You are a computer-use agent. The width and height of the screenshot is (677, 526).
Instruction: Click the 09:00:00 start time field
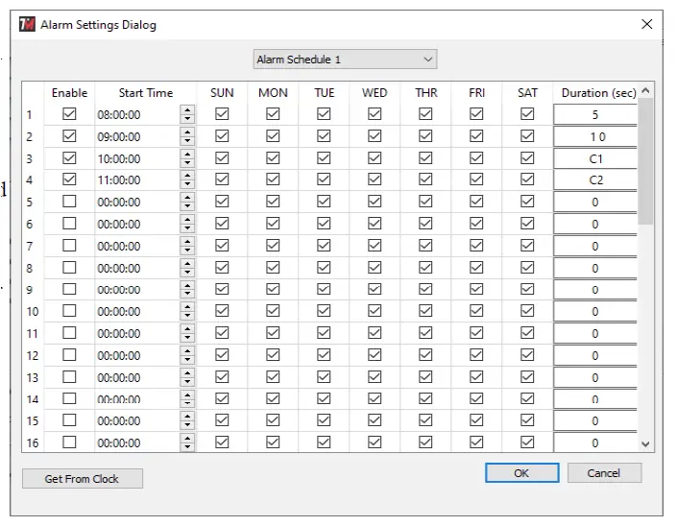coord(137,137)
